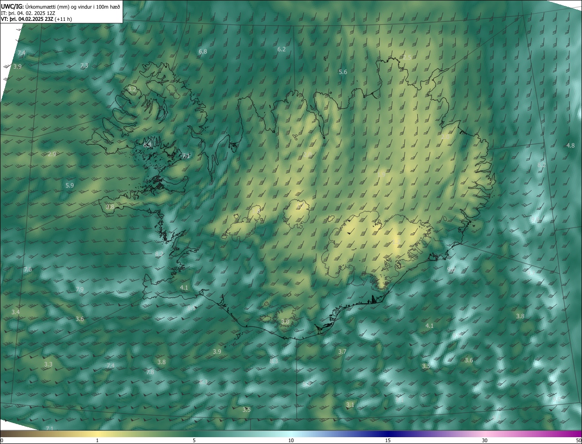Click the 0 tick on the color scale
Screen dimensions: 582x444
pos(1,441)
